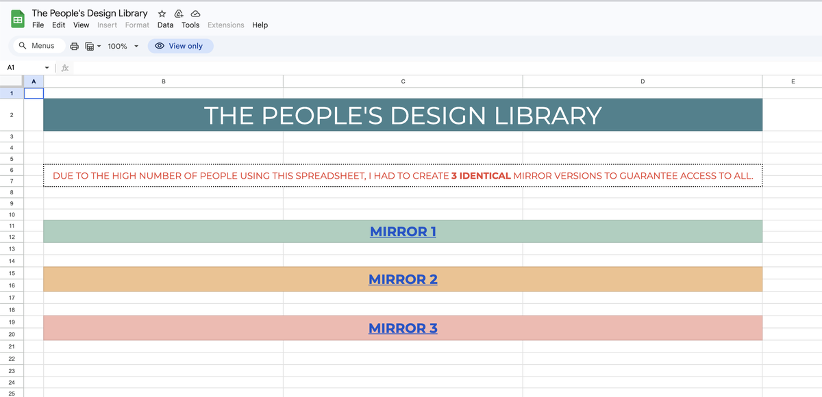Open the MIRROR 3 link
822x397 pixels.
pyautogui.click(x=403, y=328)
